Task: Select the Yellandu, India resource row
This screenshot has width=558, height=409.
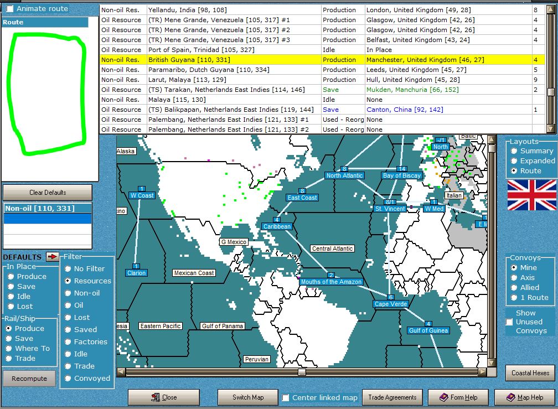Action: 322,10
